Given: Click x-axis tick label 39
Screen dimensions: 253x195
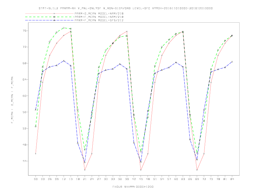Looking at the screenshot, I should (127, 179).
